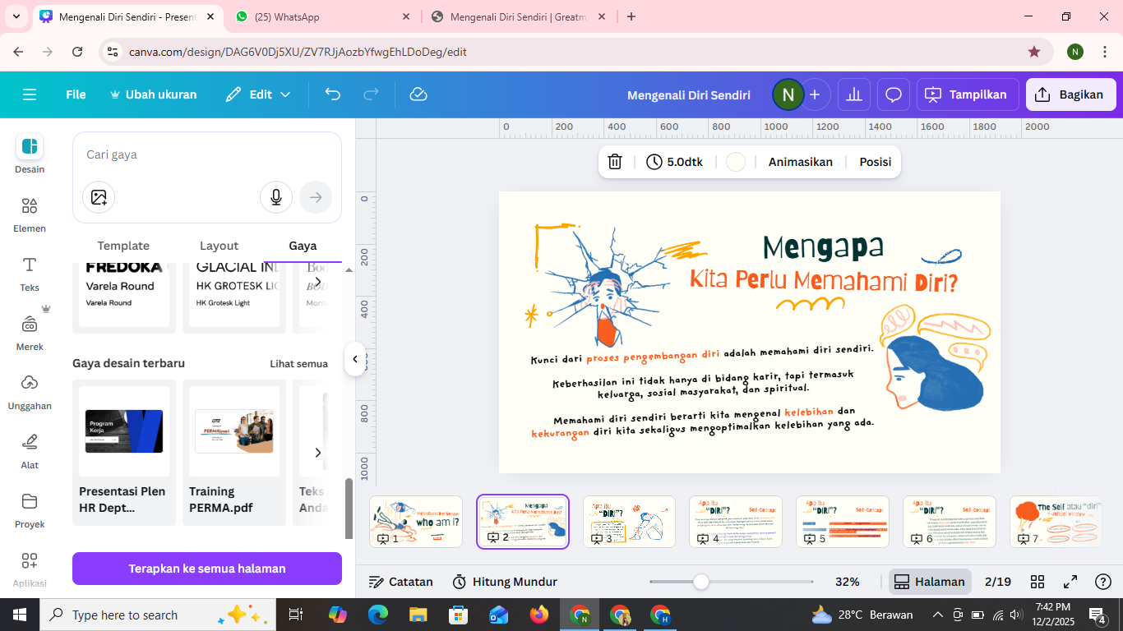This screenshot has width=1123, height=631.
Task: Open the Unggahan uploads panel
Action: click(30, 391)
